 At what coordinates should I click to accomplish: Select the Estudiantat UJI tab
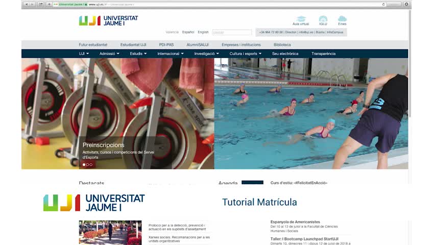click(x=133, y=45)
